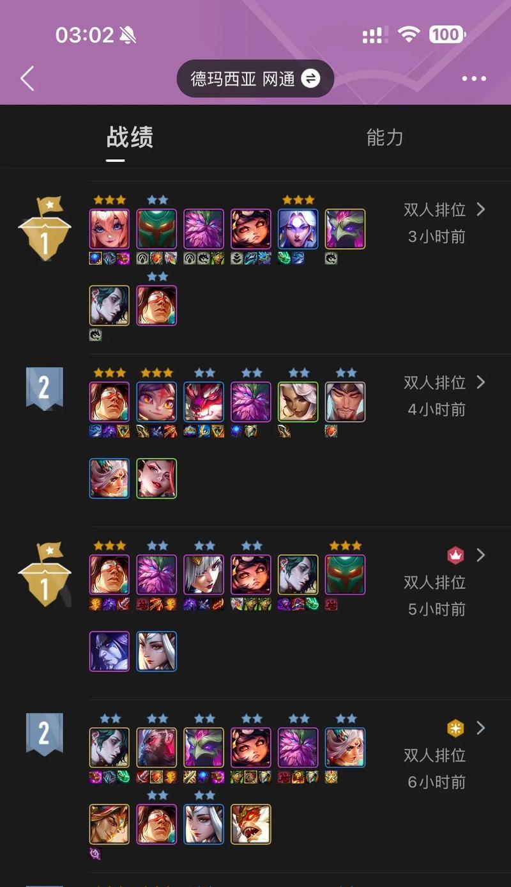Open the three-dot more options menu
This screenshot has width=511, height=887.
474,79
